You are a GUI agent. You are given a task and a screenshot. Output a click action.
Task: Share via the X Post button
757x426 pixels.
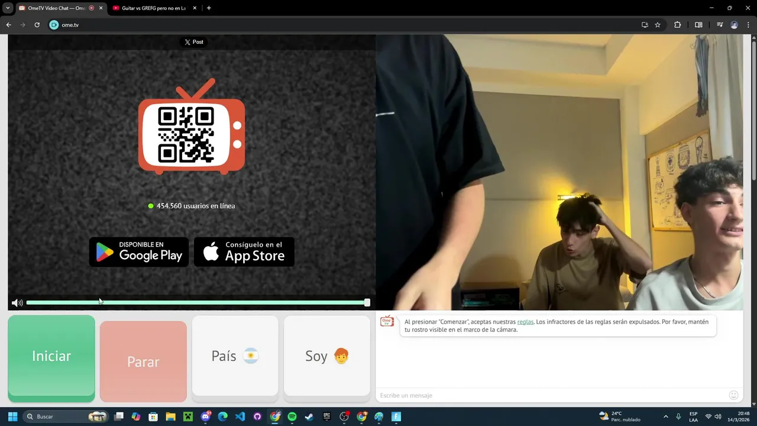pos(193,42)
